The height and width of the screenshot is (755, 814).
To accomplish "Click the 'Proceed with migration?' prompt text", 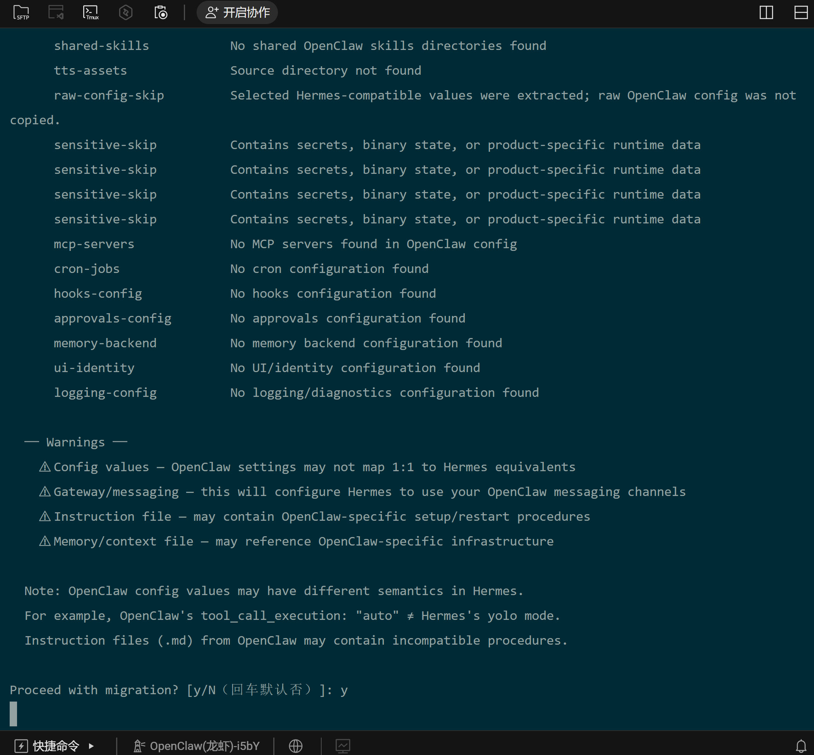I will (94, 690).
